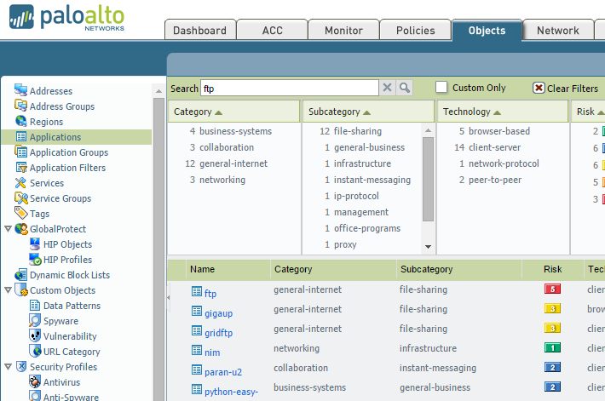
Task: Click inside the Search input field
Action: tap(290, 88)
